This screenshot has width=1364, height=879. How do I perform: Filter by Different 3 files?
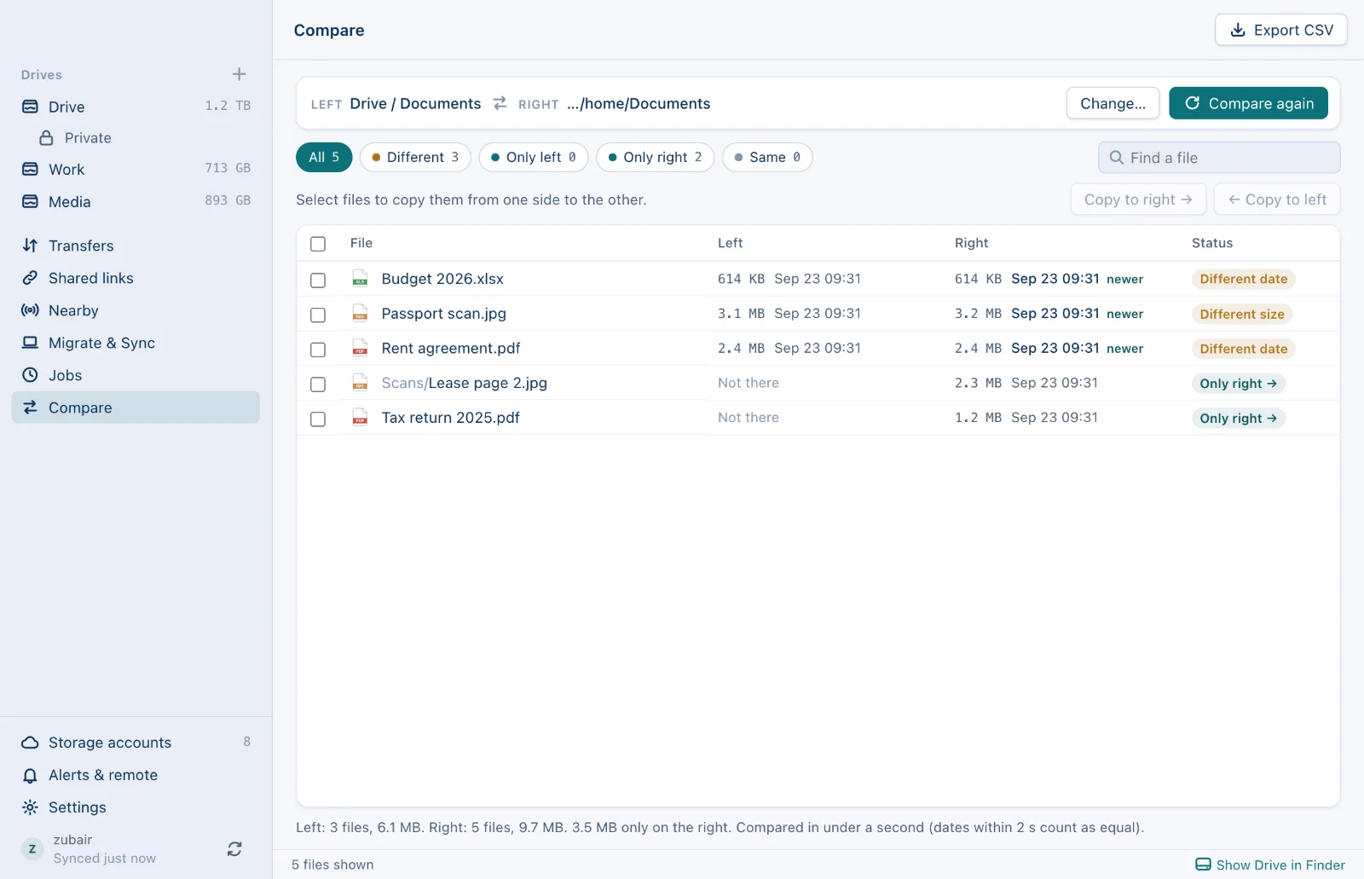pos(415,157)
